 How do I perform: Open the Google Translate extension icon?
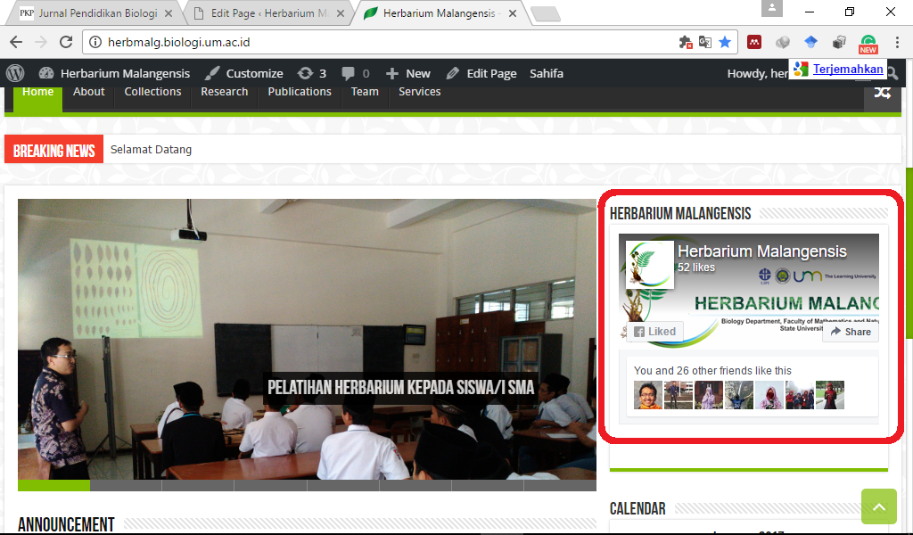(704, 42)
